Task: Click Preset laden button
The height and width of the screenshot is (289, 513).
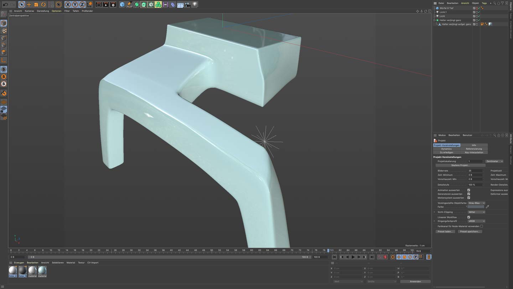Action: pyautogui.click(x=445, y=232)
